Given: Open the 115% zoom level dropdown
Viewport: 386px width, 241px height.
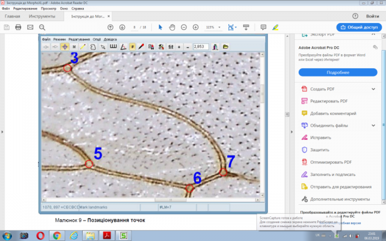Looking at the screenshot, I should point(213,27).
